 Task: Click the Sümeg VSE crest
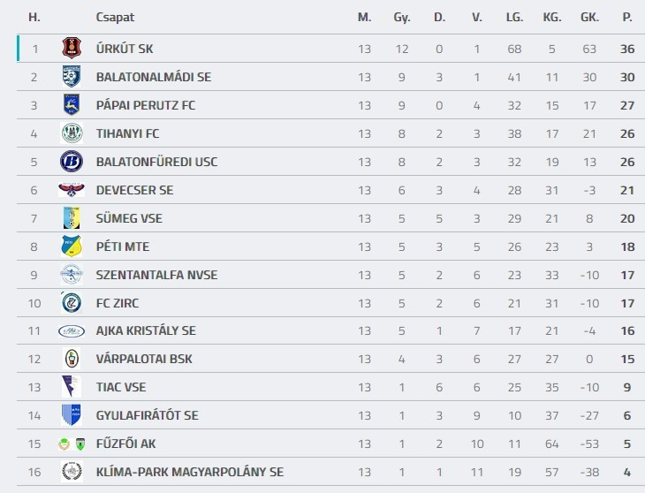click(72, 218)
